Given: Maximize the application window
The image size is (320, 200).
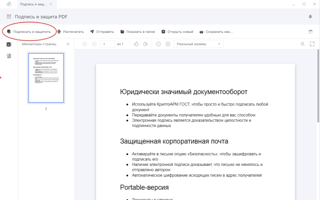Looking at the screenshot, I should (x=304, y=4).
